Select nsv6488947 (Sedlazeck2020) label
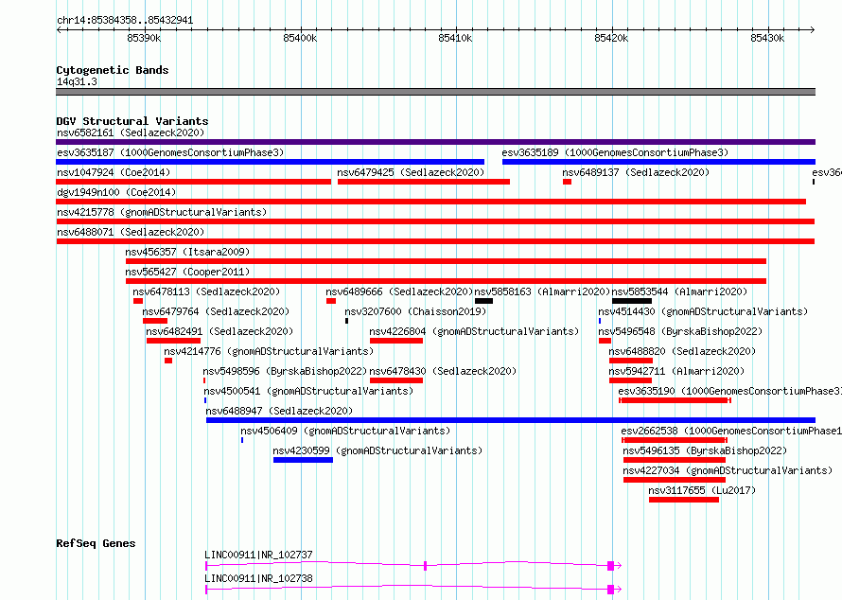Viewport: 842px width, 600px height. click(279, 411)
